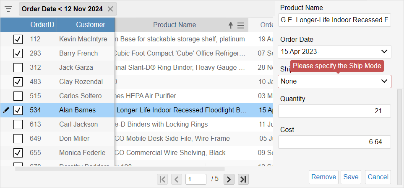
Task: Click into the Quantity input field
Action: click(x=334, y=111)
